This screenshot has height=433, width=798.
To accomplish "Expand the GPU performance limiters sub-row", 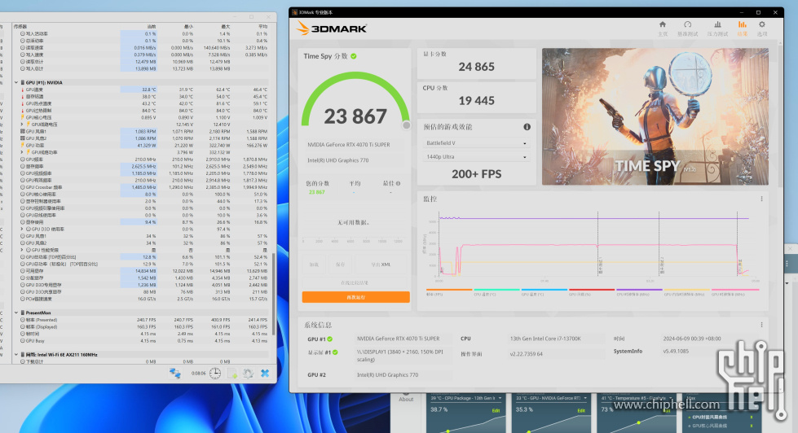I will coord(22,250).
